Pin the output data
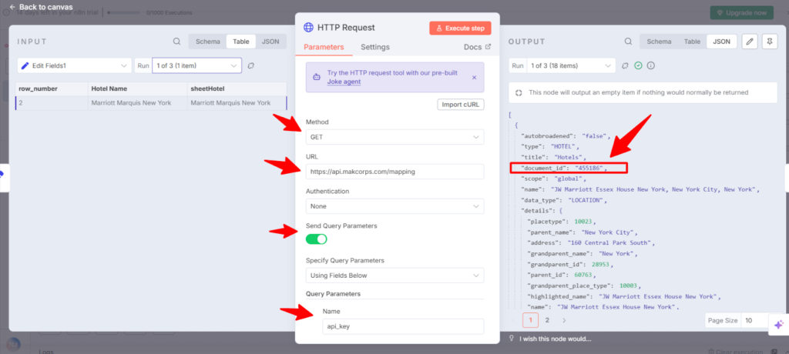This screenshot has width=789, height=354. pyautogui.click(x=770, y=42)
